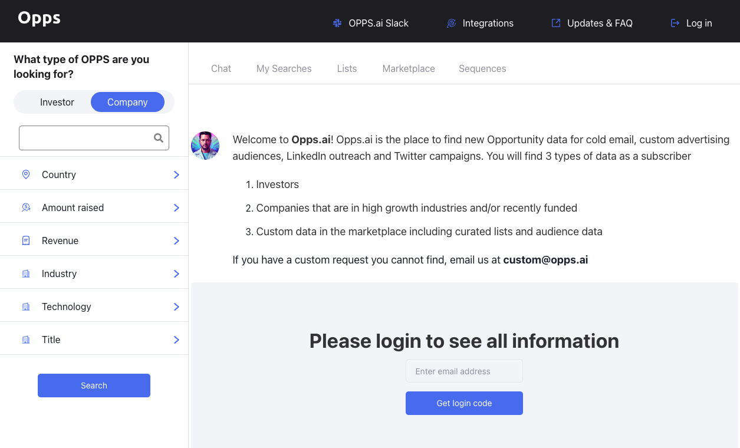
Task: Click the Get login code button
Action: point(464,403)
